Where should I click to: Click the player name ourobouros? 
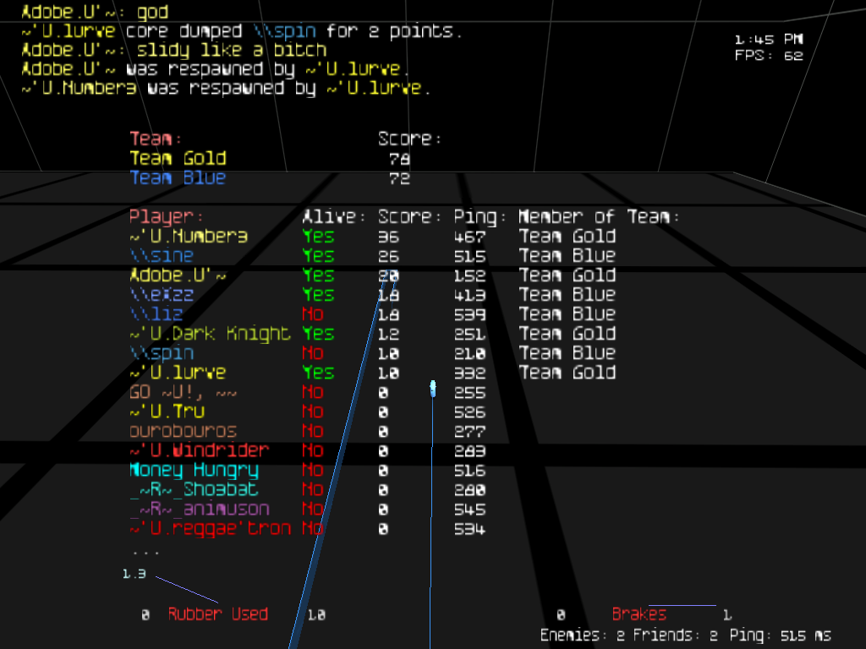coord(183,431)
